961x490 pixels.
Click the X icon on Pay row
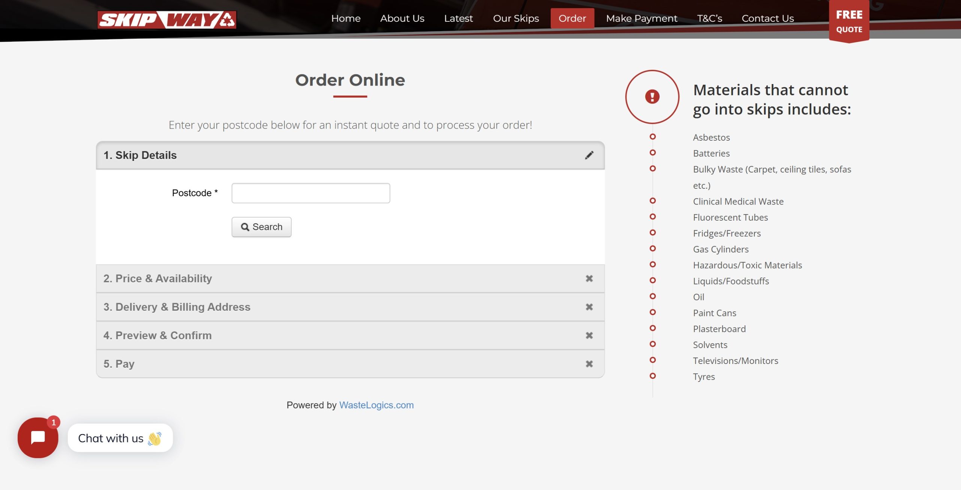589,364
